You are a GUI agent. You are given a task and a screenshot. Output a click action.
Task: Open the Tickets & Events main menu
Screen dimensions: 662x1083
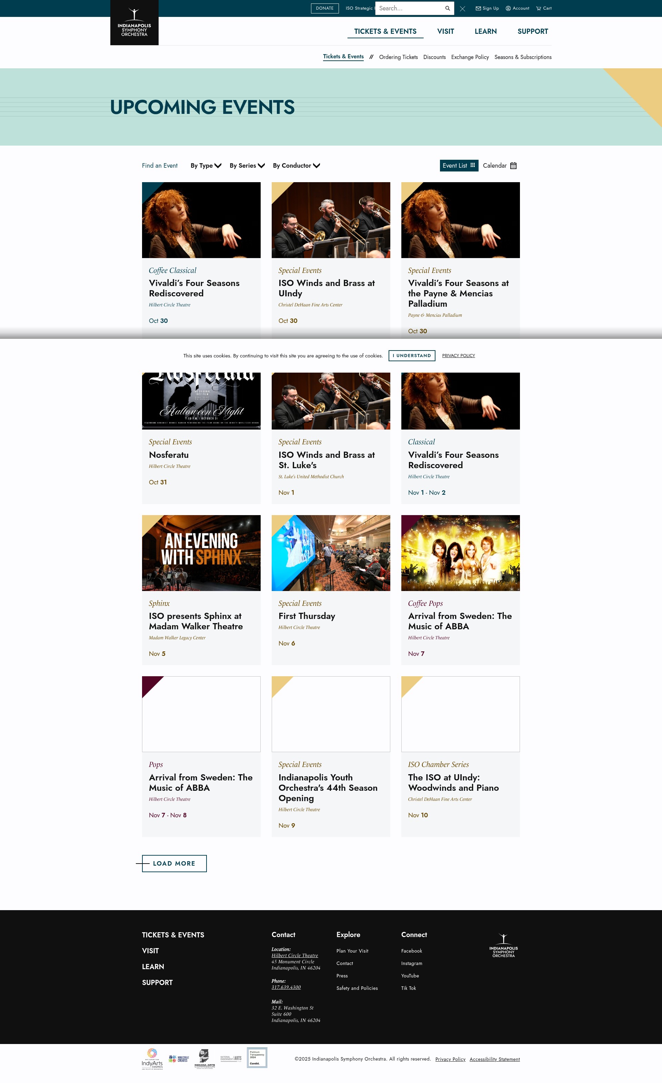pos(385,31)
